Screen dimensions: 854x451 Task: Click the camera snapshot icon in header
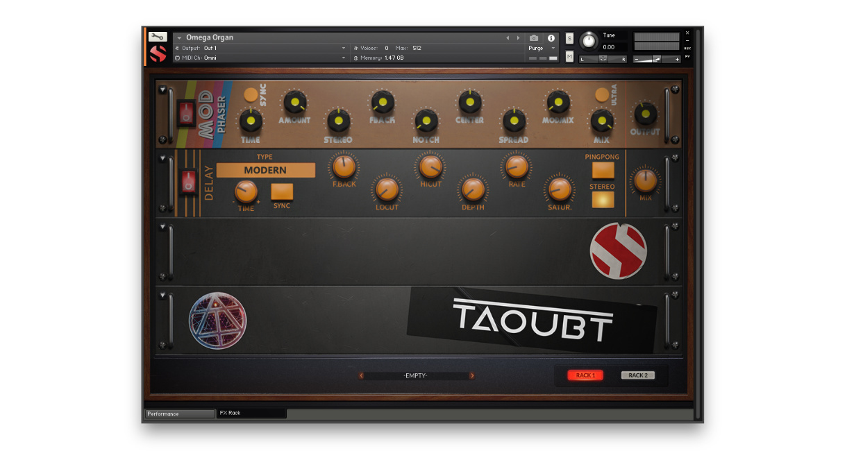(x=534, y=37)
